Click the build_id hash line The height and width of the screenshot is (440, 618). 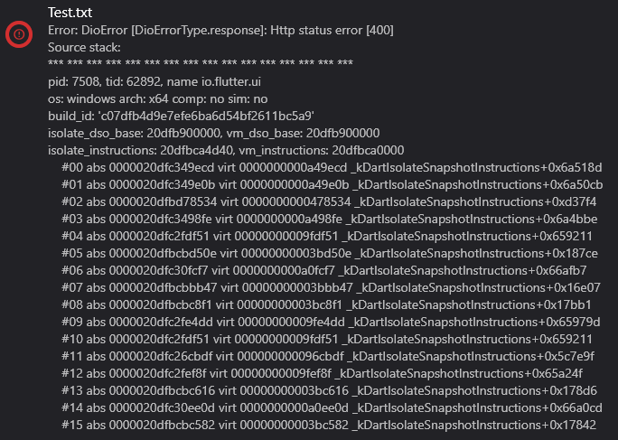[x=181, y=116]
